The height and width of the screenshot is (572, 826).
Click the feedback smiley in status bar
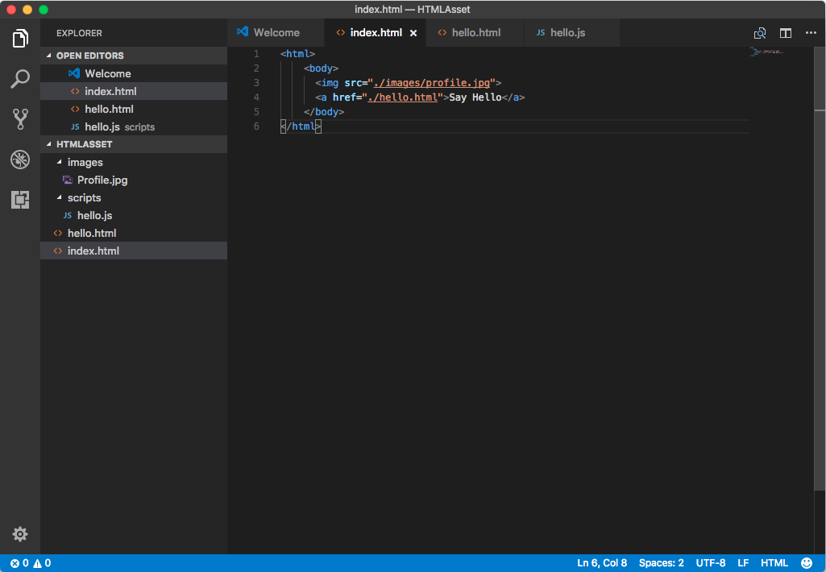[807, 563]
